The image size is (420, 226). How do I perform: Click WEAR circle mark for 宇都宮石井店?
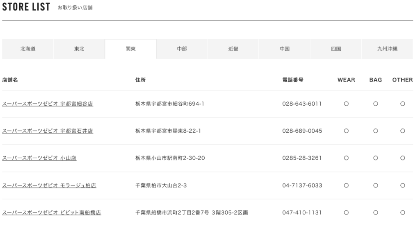point(346,131)
